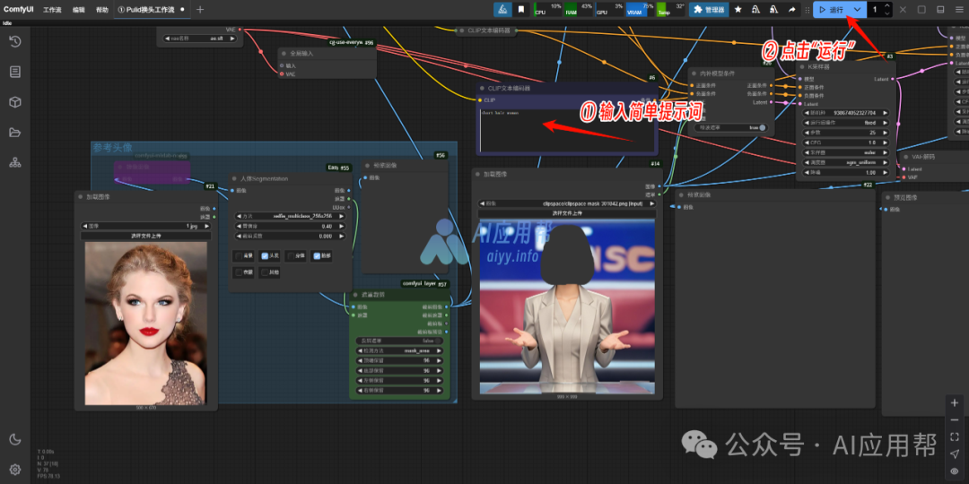Fit view using the frame canvas icon
The image size is (969, 484).
point(954,437)
